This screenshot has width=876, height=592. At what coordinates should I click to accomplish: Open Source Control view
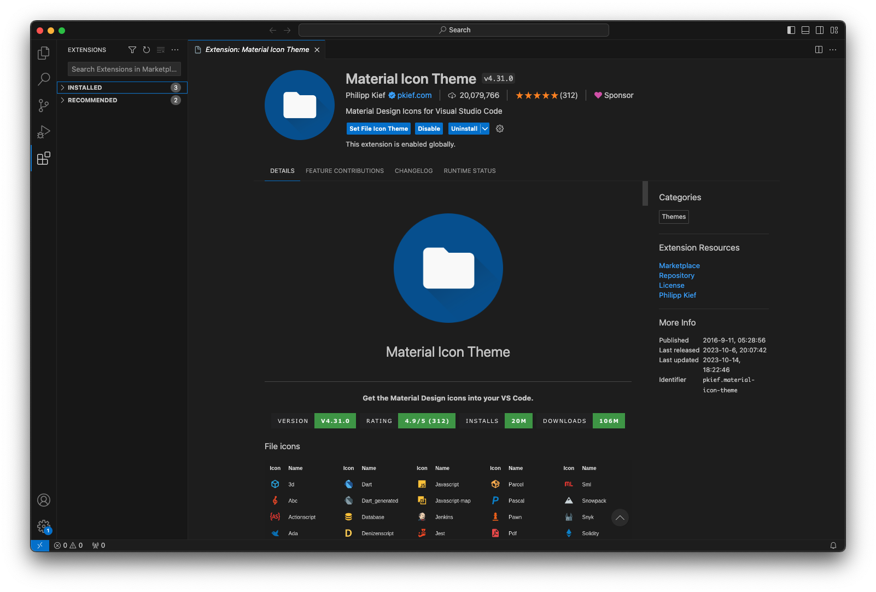44,106
